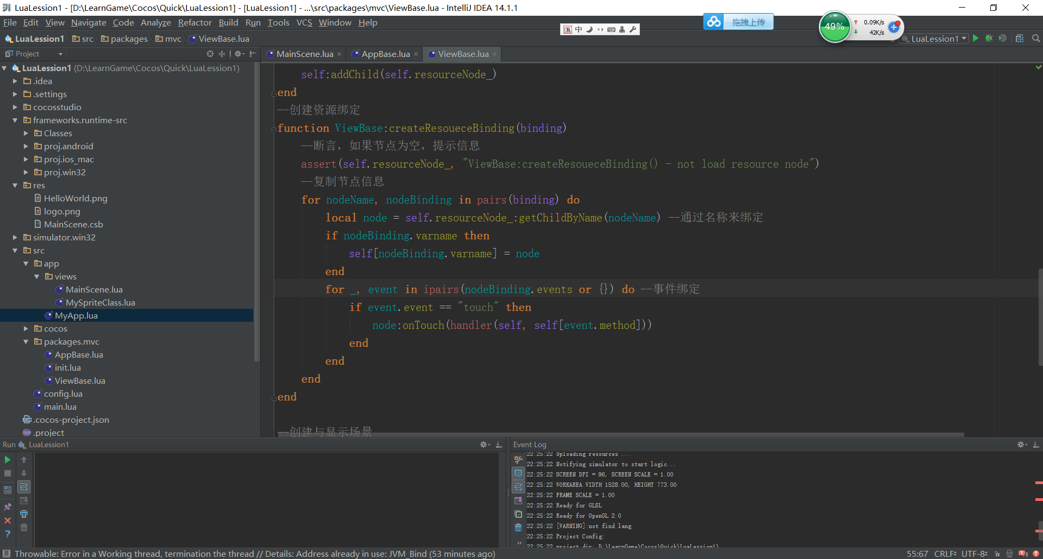This screenshot has width=1043, height=559.
Task: Open the Project view type dropdown
Action: (34, 54)
